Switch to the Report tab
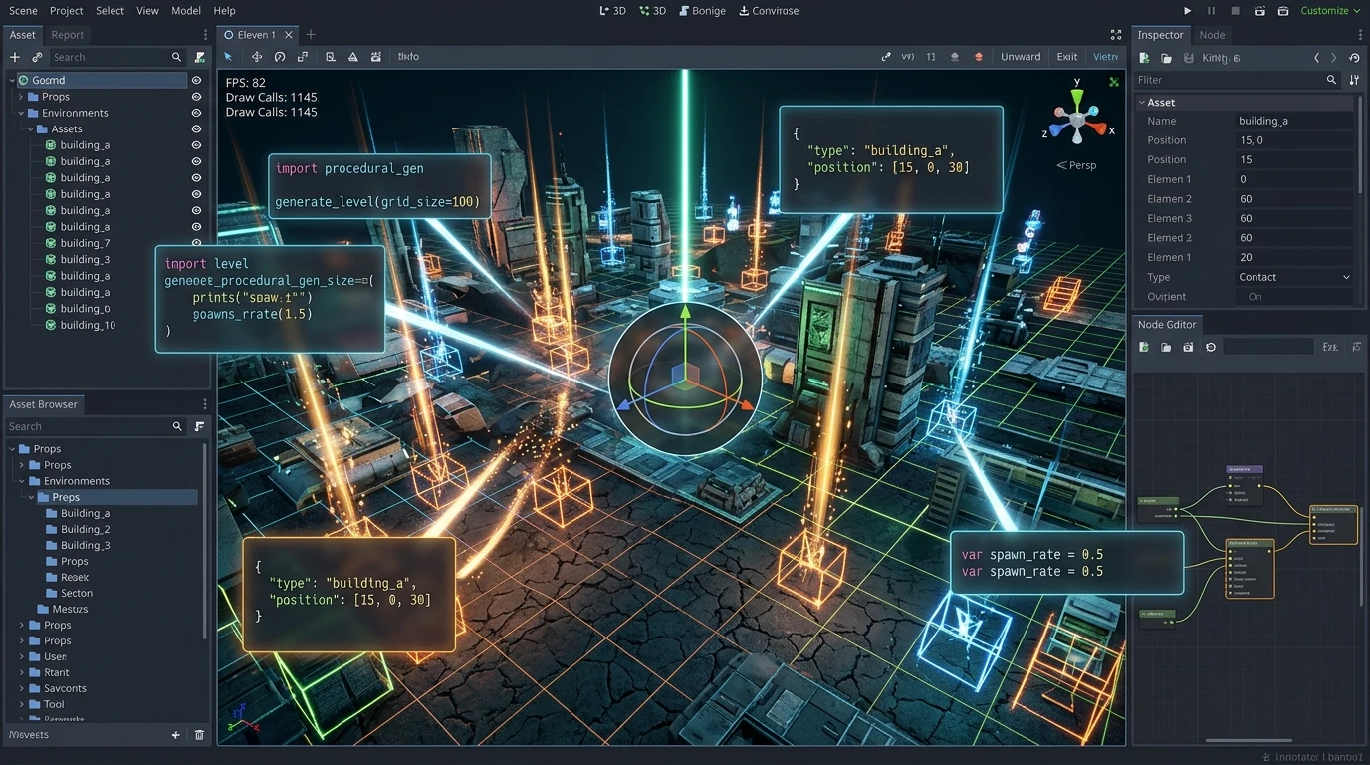Viewport: 1370px width, 765px height. [68, 35]
